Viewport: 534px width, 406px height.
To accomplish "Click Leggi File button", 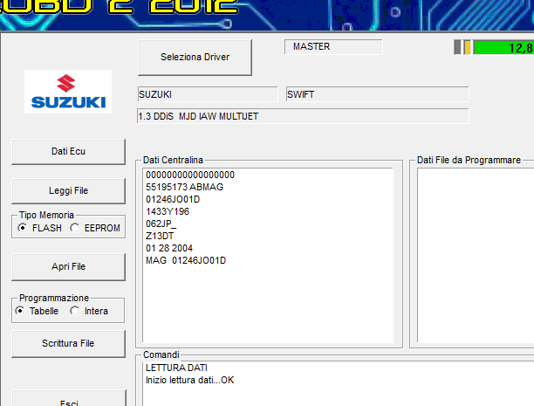I will (68, 190).
